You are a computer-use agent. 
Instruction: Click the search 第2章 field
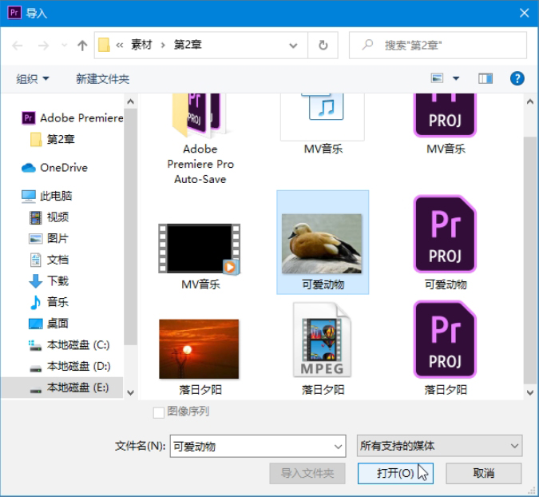[x=438, y=45]
